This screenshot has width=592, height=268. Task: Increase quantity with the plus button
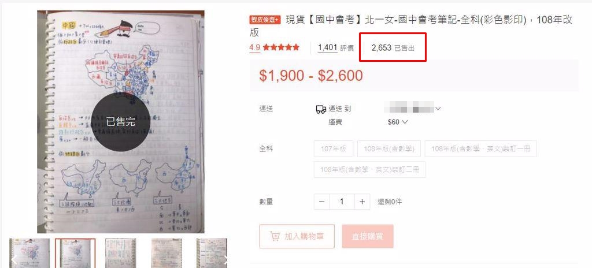pyautogui.click(x=362, y=202)
